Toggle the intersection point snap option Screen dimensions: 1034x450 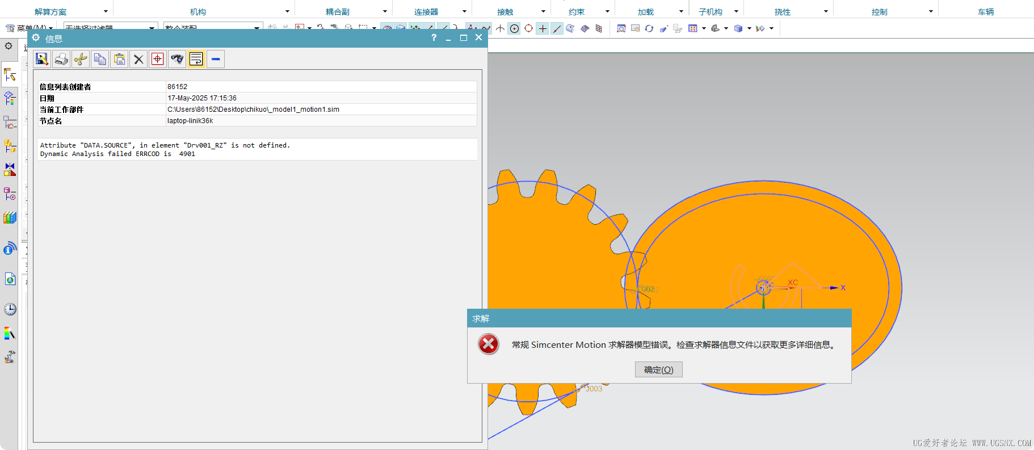pos(500,28)
